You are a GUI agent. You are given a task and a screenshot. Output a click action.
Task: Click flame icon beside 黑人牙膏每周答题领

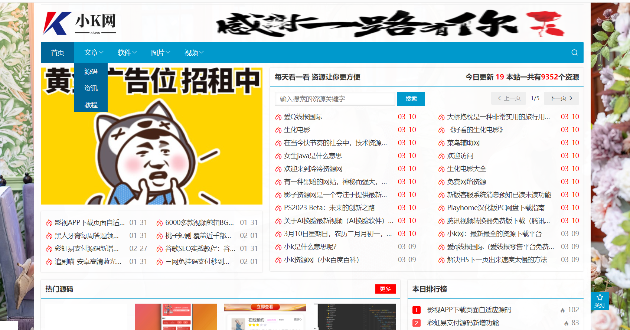pyautogui.click(x=49, y=236)
